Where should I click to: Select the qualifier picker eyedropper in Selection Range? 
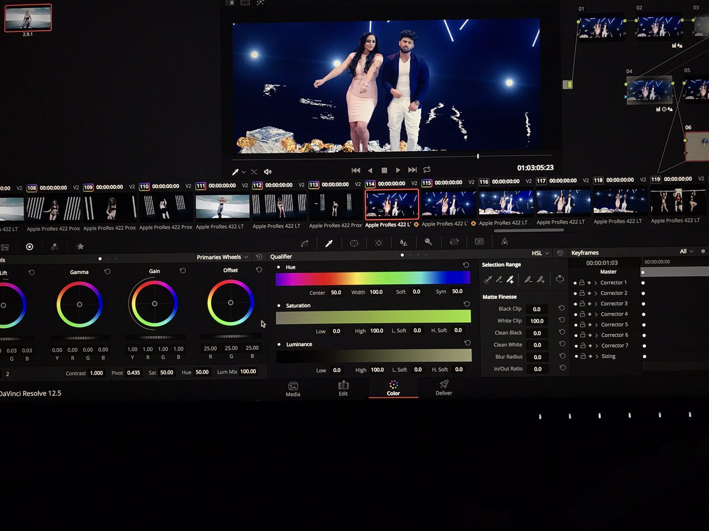[x=487, y=280]
